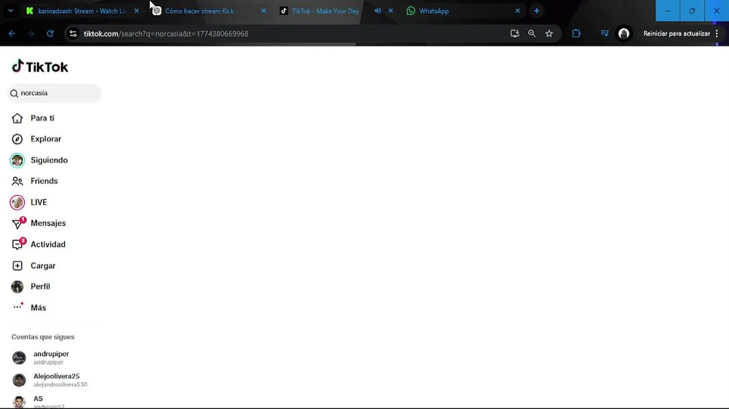Open the Chrome three-dot menu
Viewport: 729px width, 409px height.
click(717, 34)
